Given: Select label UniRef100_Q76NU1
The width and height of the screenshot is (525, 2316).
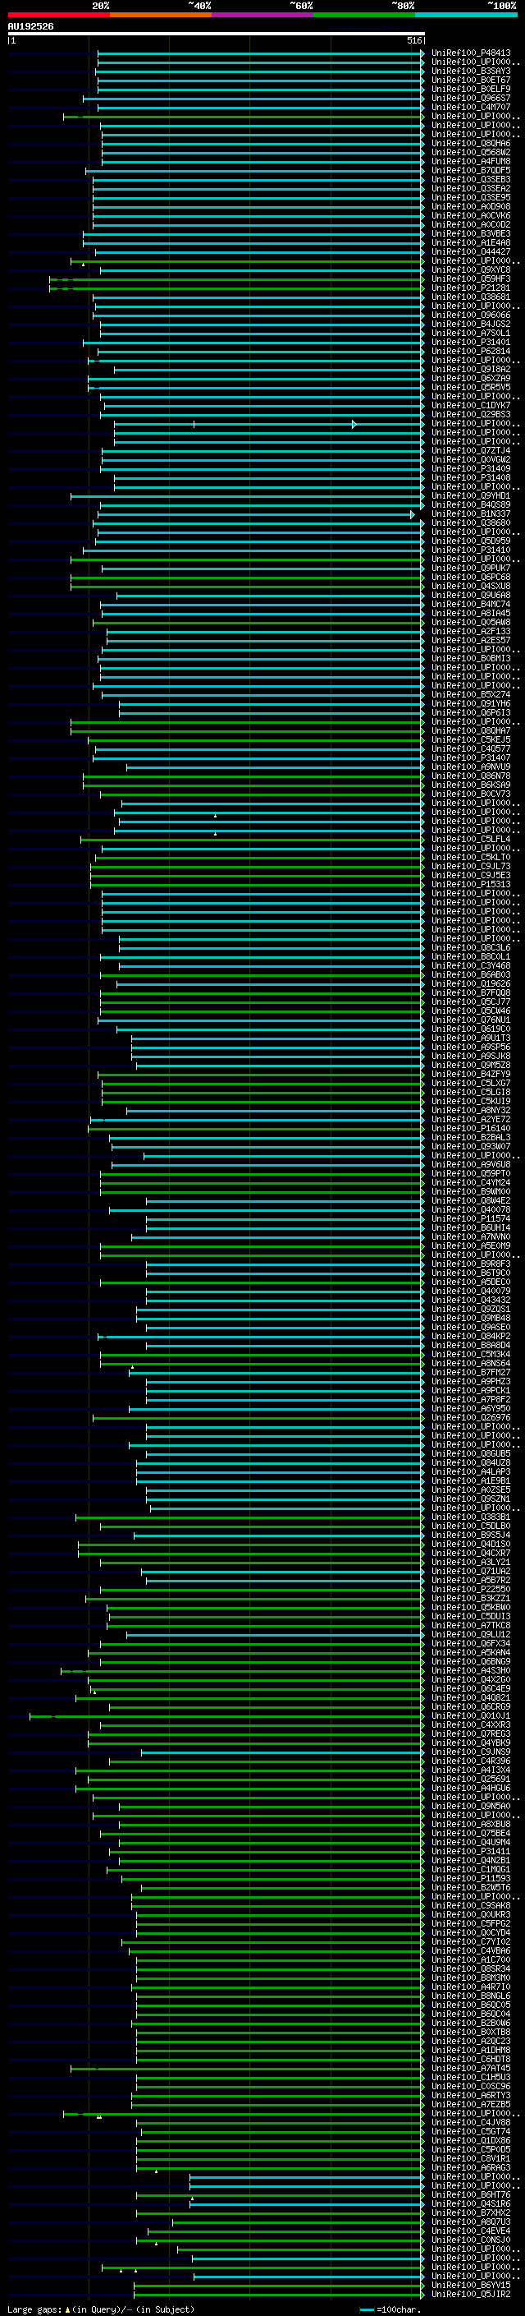Looking at the screenshot, I should click(x=471, y=1020).
